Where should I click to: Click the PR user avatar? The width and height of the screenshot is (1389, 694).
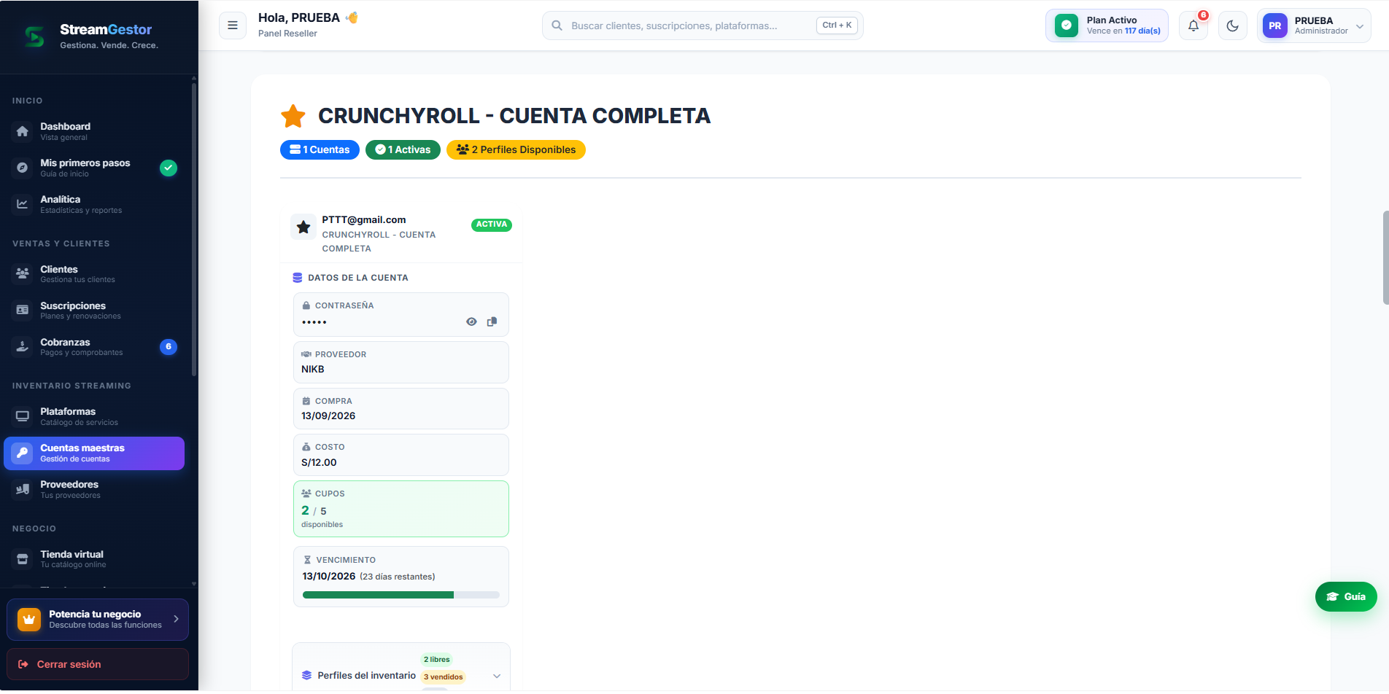[x=1275, y=26]
